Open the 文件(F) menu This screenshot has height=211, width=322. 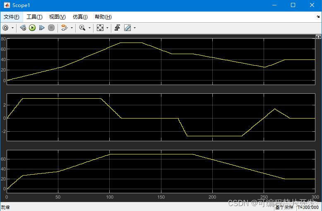tap(12, 17)
